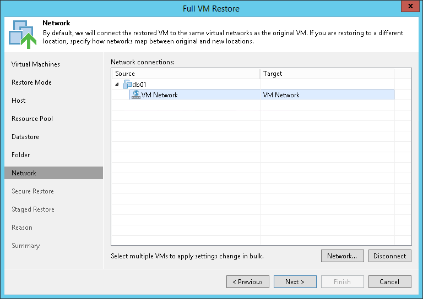Collapse the db01 tree node
The width and height of the screenshot is (423, 299).
[x=116, y=84]
